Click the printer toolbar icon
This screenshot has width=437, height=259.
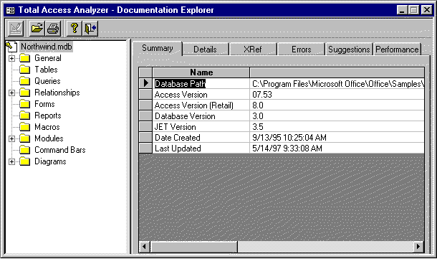pyautogui.click(x=53, y=28)
